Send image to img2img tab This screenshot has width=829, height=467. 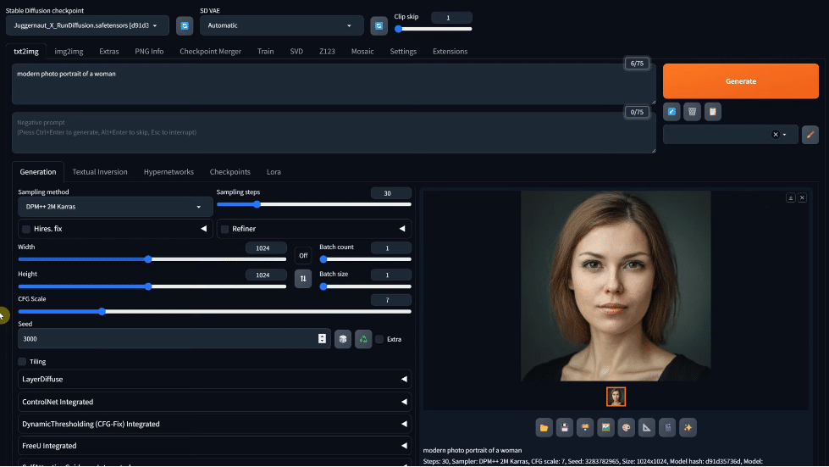(606, 427)
